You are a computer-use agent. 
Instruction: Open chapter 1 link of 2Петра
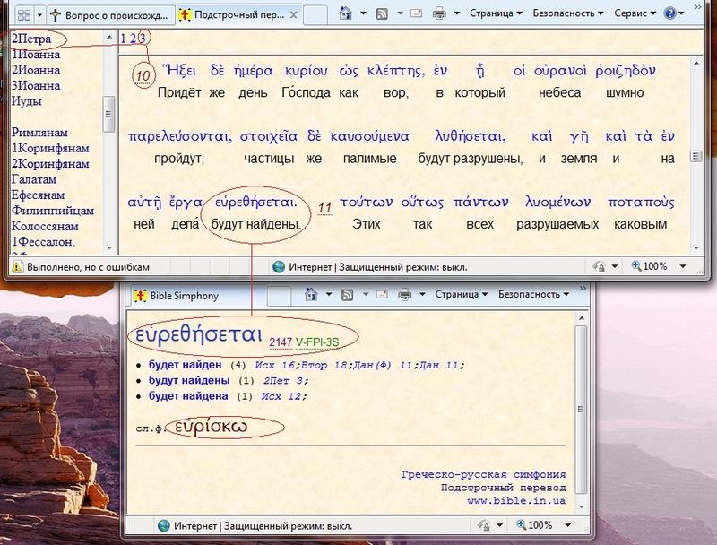(x=123, y=39)
